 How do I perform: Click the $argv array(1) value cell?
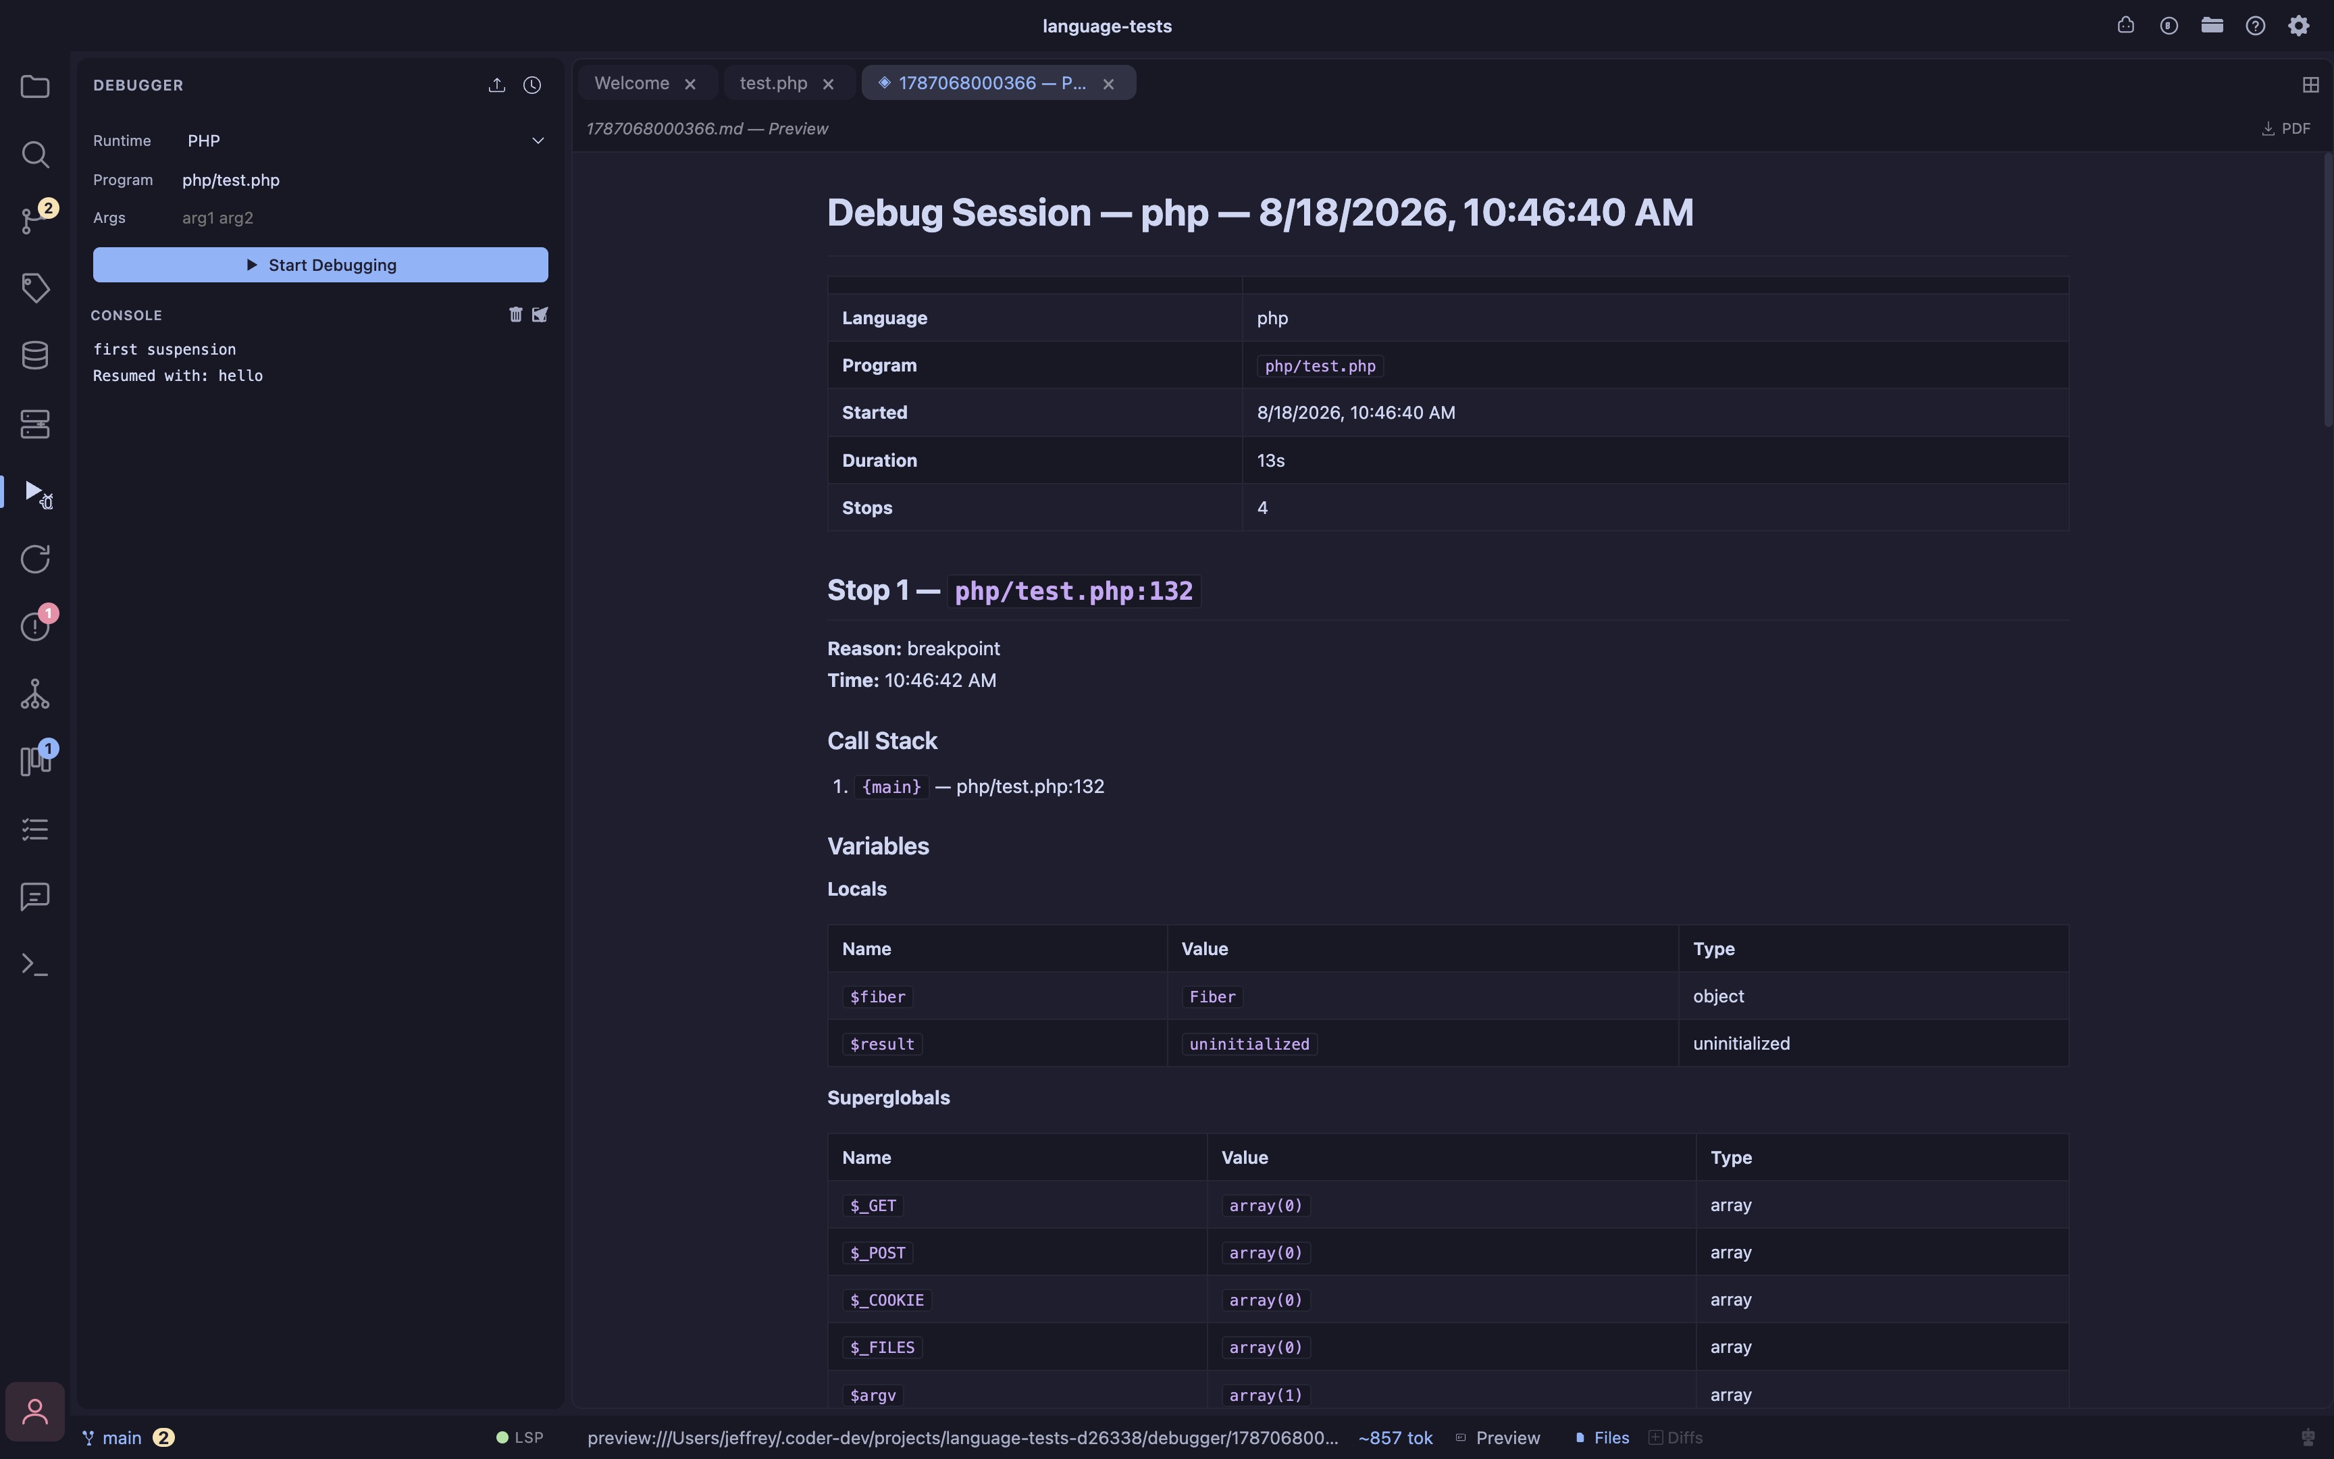pyautogui.click(x=1266, y=1396)
